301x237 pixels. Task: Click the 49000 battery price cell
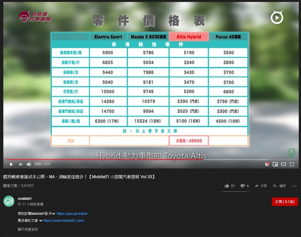click(x=189, y=141)
